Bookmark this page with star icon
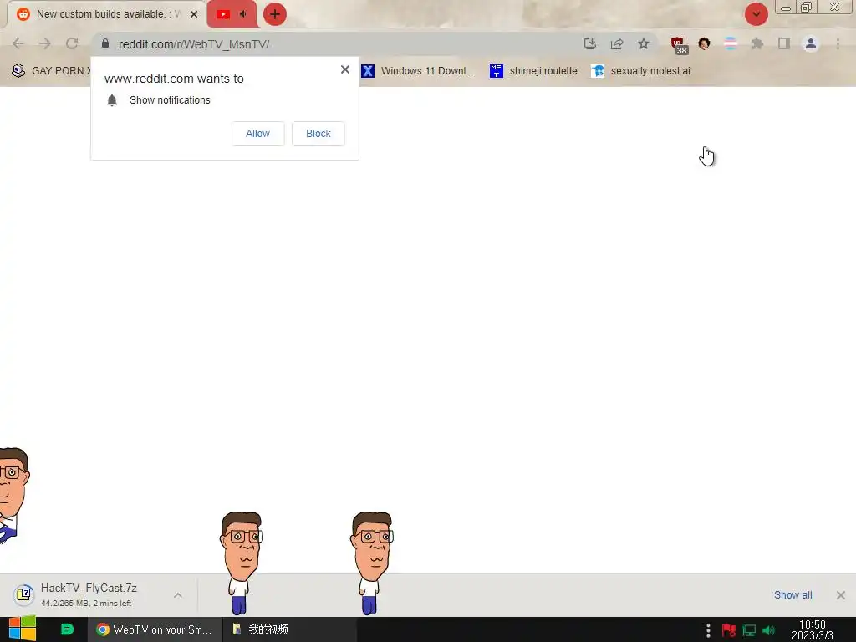 (644, 43)
